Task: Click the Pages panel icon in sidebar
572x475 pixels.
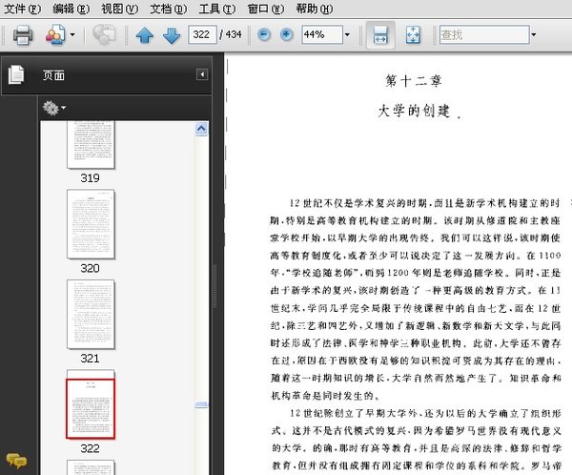Action: pos(16,75)
